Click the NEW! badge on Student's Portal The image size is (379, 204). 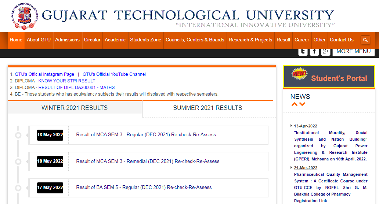[x=299, y=74]
